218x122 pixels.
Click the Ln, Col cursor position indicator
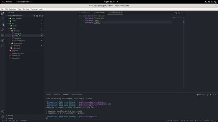point(168,121)
